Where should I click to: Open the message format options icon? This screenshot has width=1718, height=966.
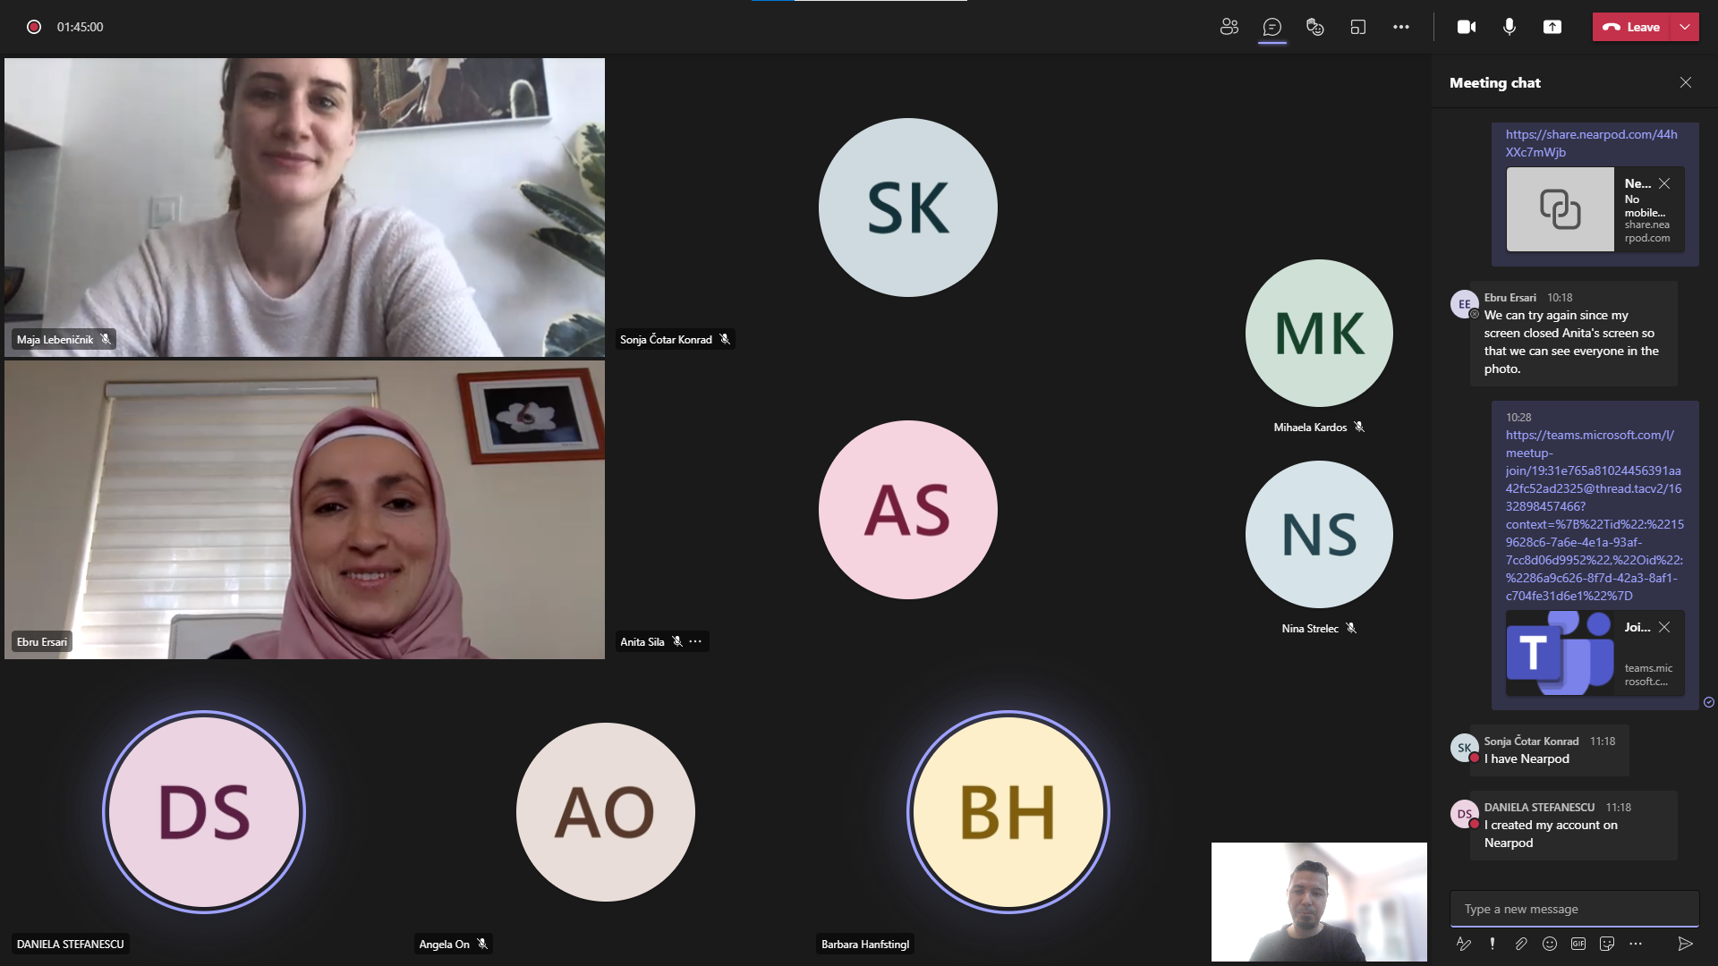click(x=1463, y=944)
